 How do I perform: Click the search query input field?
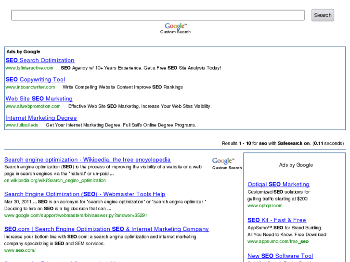pyautogui.click(x=158, y=15)
